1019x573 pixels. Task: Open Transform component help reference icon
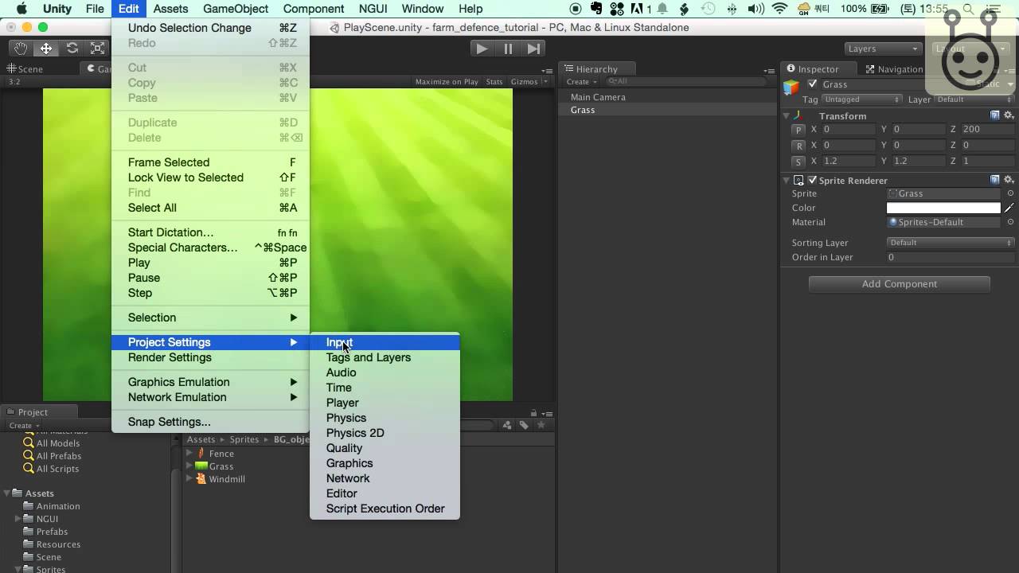click(x=995, y=115)
